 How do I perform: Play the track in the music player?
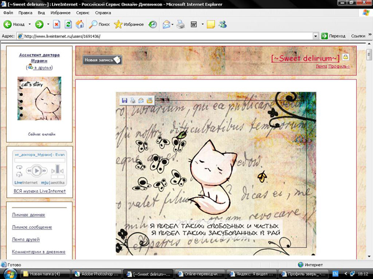click(37, 170)
